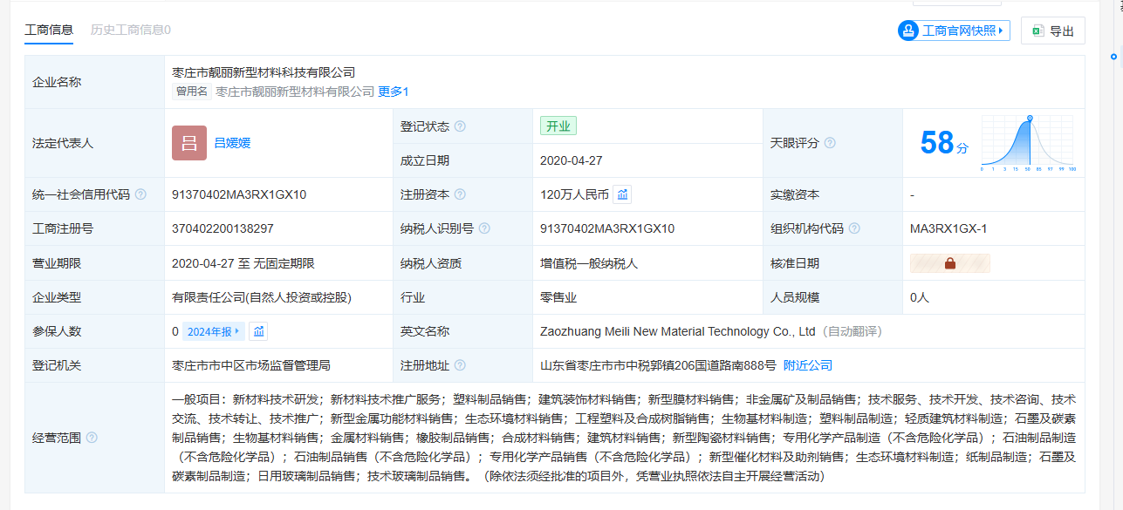This screenshot has width=1123, height=510.
Task: Click the help icon beside 注册资本
Action: click(x=460, y=194)
